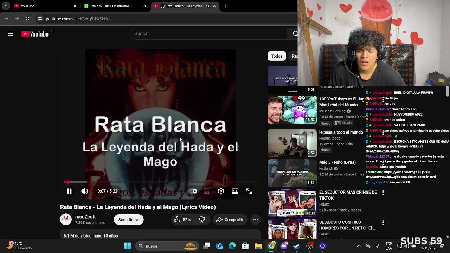The width and height of the screenshot is (450, 253).
Task: Open joaquin lópez channel link
Action: [x=330, y=138]
